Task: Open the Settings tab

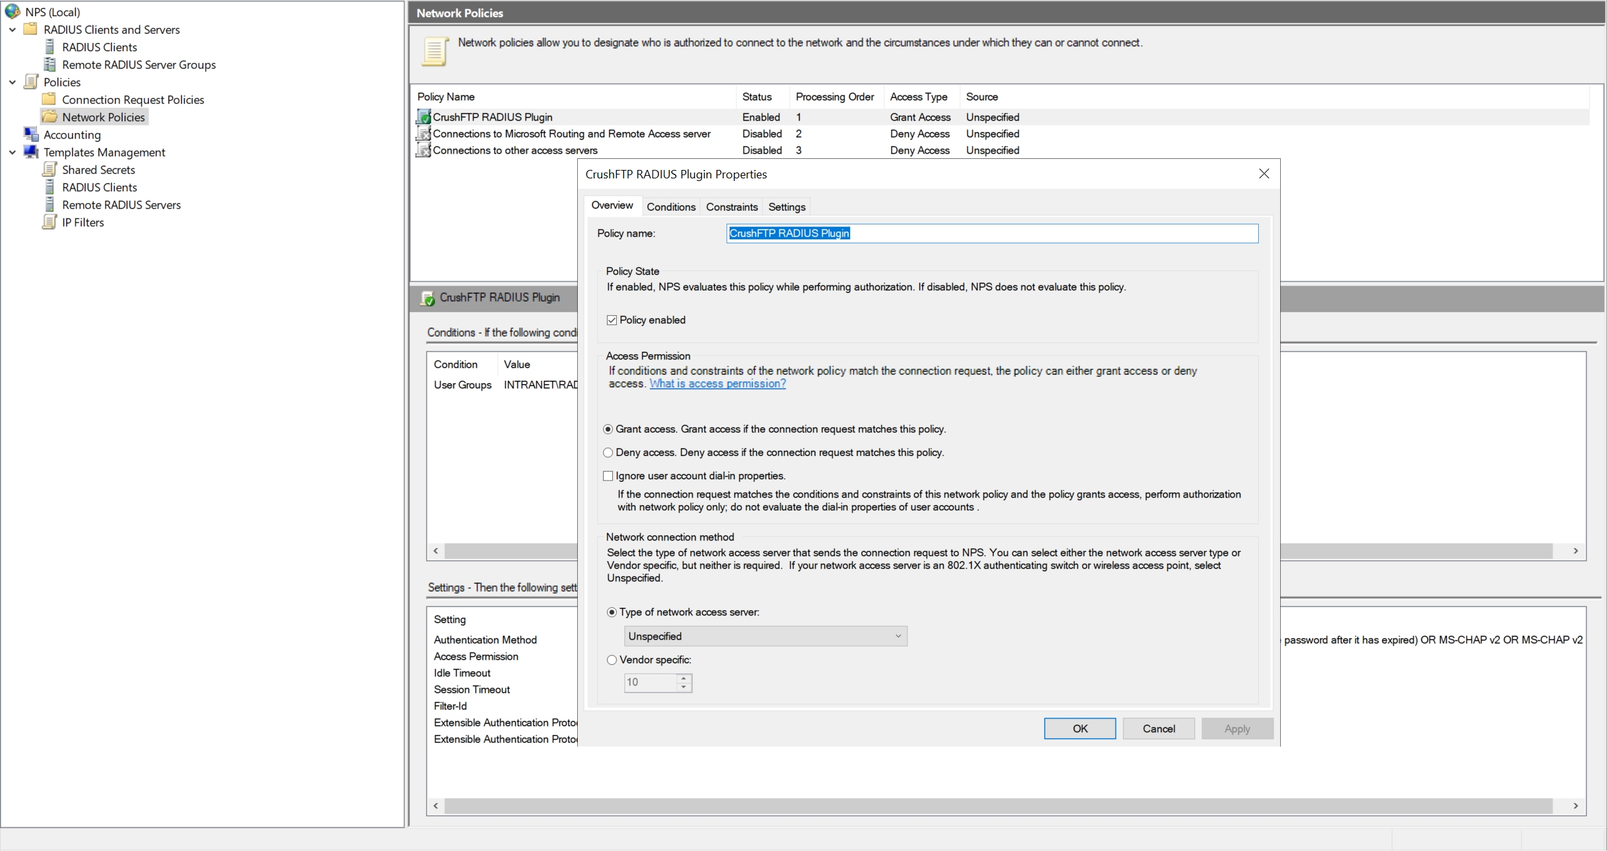Action: (787, 207)
